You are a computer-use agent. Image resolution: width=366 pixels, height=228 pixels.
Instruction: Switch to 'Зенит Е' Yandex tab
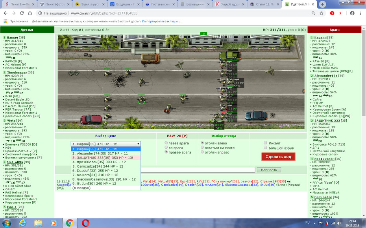(x=19, y=4)
